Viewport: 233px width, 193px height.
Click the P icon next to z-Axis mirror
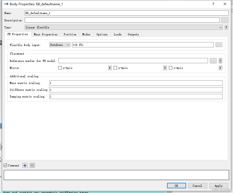220,68
